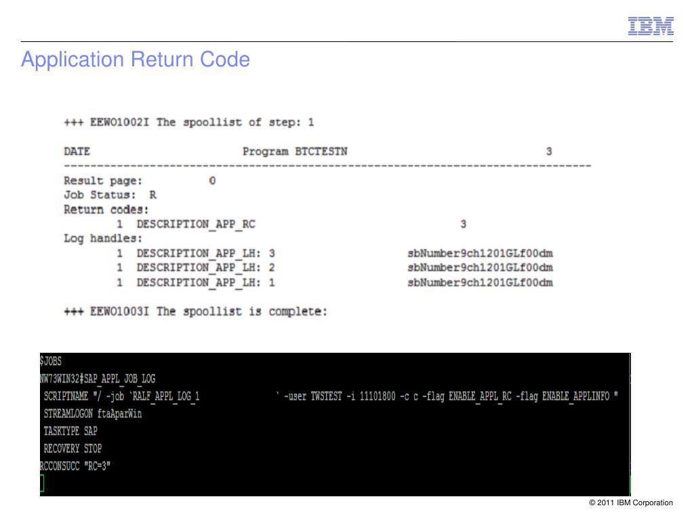The height and width of the screenshot is (520, 694).
Task: Click '-flag ENABLE_APPL_RC' option text
Action: tap(467, 396)
